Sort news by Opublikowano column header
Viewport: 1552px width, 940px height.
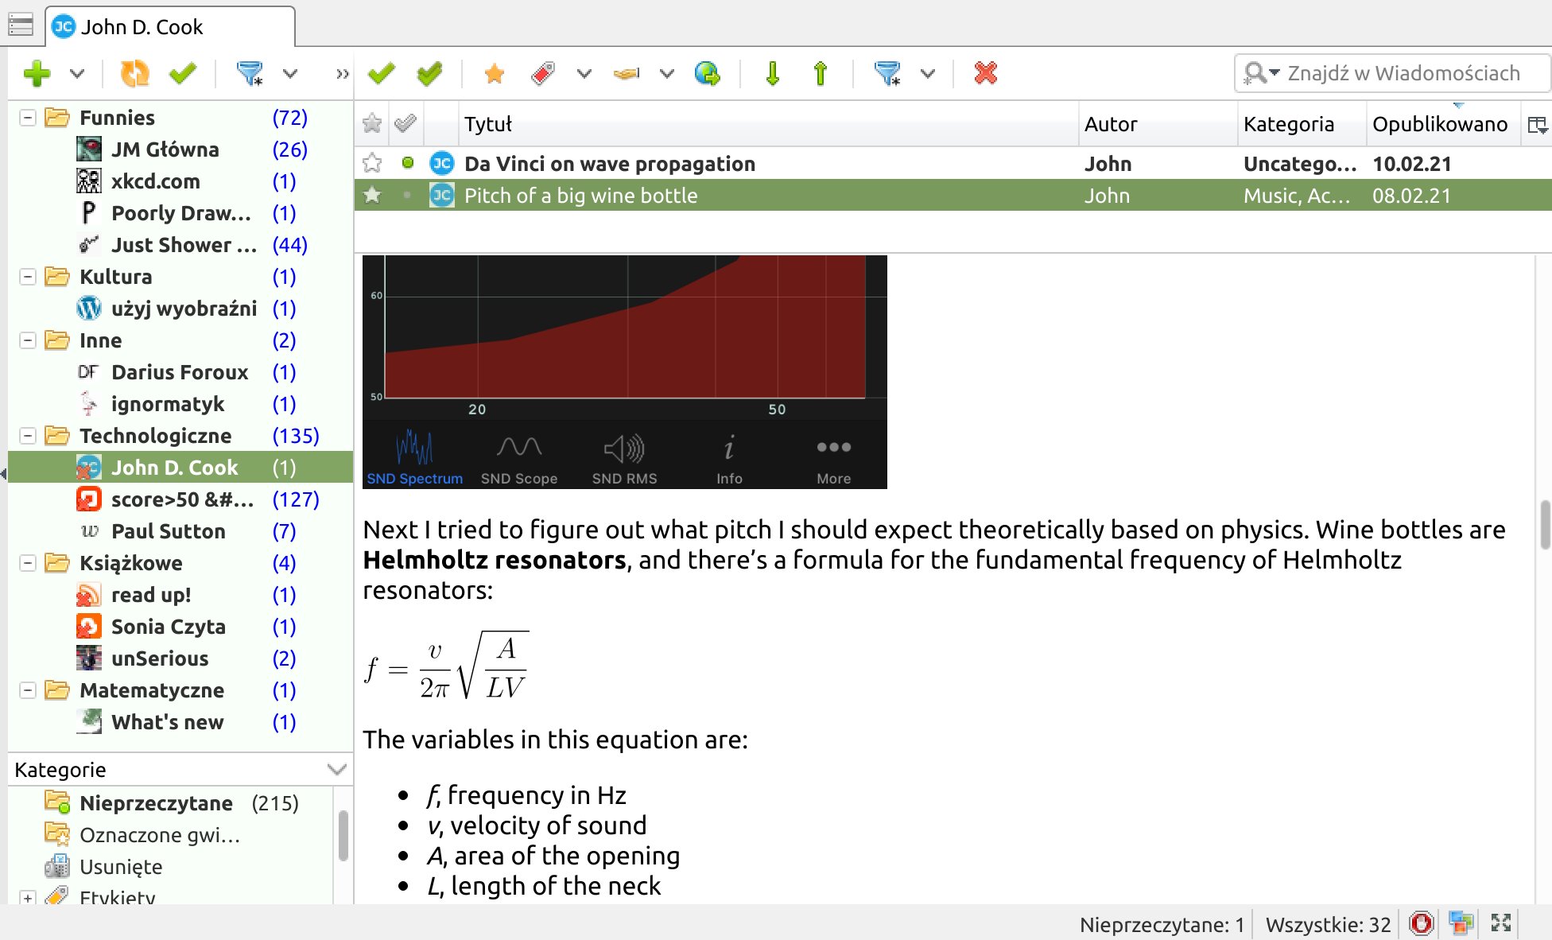coord(1439,124)
